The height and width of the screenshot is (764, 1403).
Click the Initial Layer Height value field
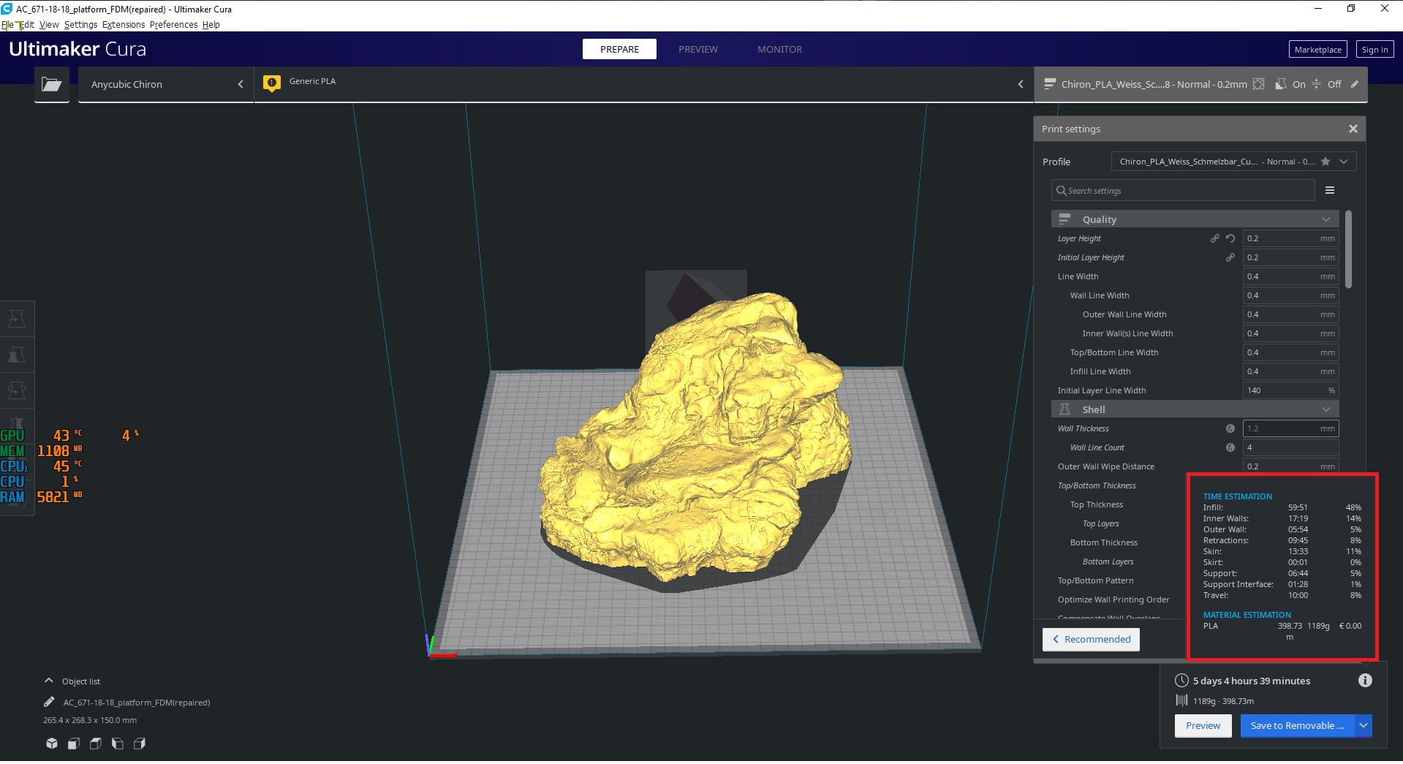click(x=1291, y=257)
